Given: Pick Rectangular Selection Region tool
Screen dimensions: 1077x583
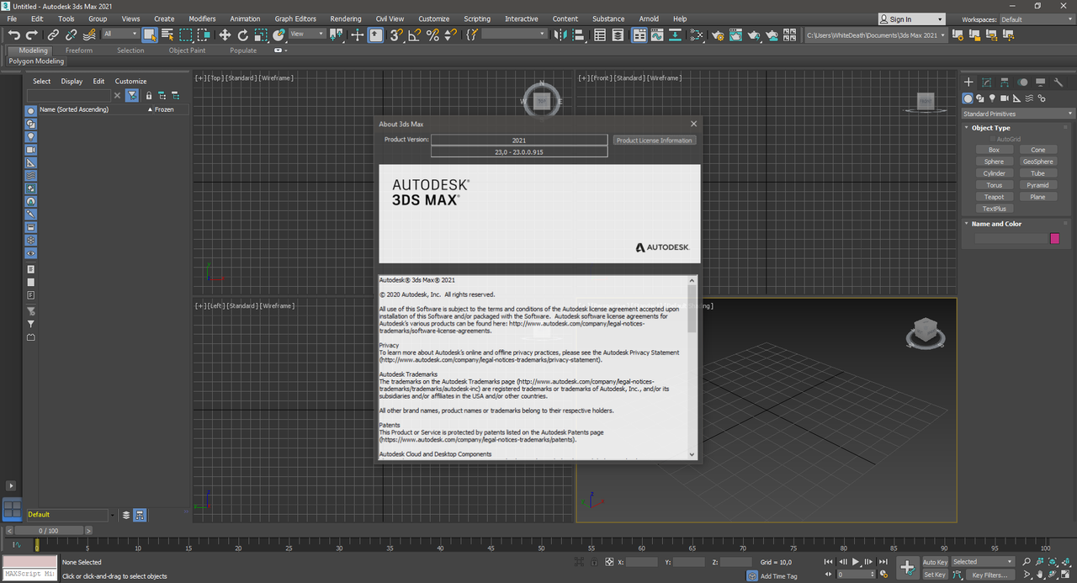Looking at the screenshot, I should 186,34.
